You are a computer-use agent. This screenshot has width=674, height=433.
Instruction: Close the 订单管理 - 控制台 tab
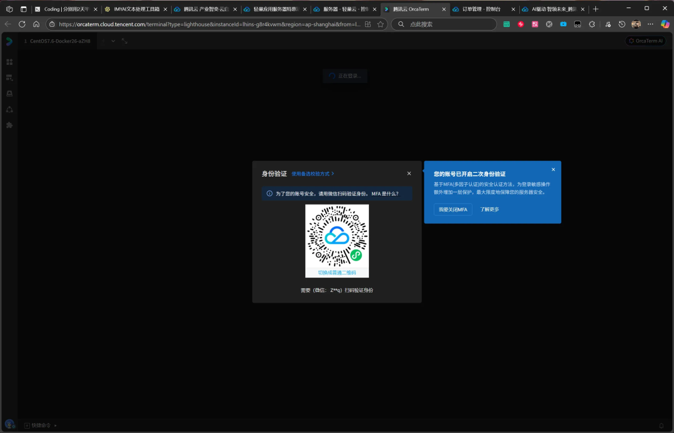(x=513, y=9)
